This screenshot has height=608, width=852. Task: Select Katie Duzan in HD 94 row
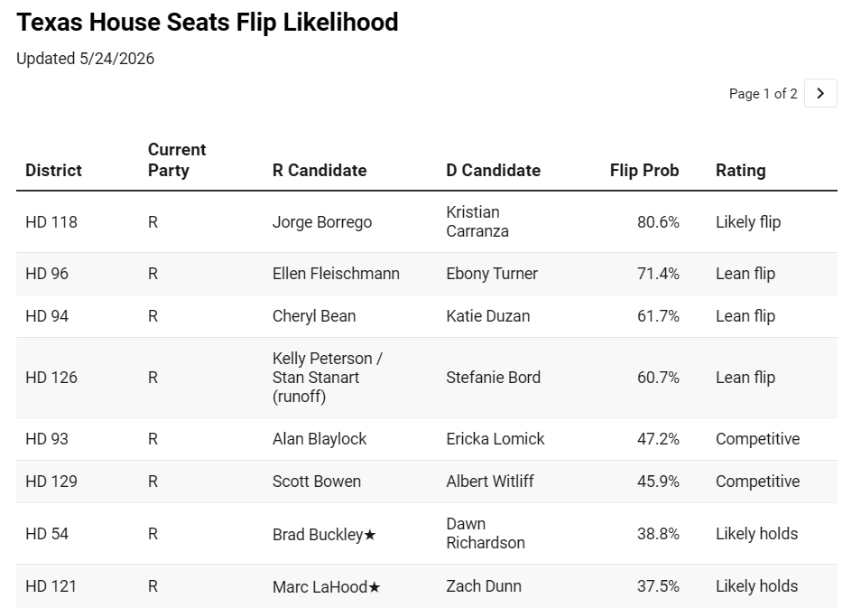pos(488,316)
